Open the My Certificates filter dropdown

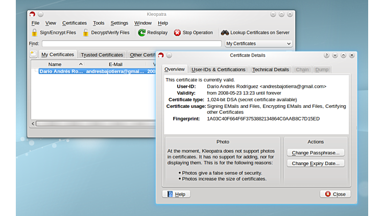tap(258, 44)
